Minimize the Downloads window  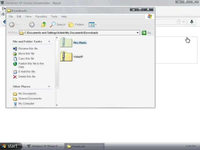pyautogui.click(x=133, y=9)
